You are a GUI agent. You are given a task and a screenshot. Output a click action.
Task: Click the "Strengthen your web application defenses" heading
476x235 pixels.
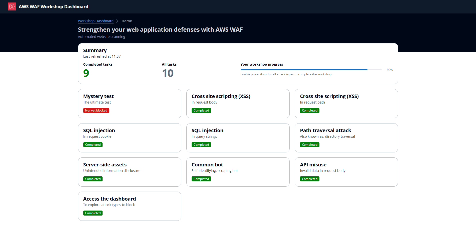point(160,30)
